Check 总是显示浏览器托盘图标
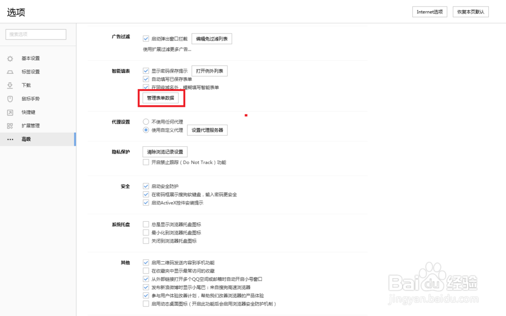This screenshot has height=316, width=506. coord(146,224)
